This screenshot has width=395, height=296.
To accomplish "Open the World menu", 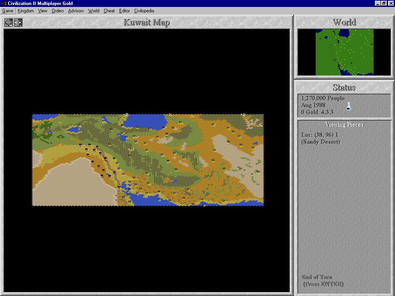I will click(x=94, y=11).
